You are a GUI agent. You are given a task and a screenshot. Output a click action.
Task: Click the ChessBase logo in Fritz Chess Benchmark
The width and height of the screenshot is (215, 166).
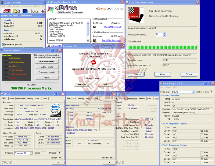point(136,15)
